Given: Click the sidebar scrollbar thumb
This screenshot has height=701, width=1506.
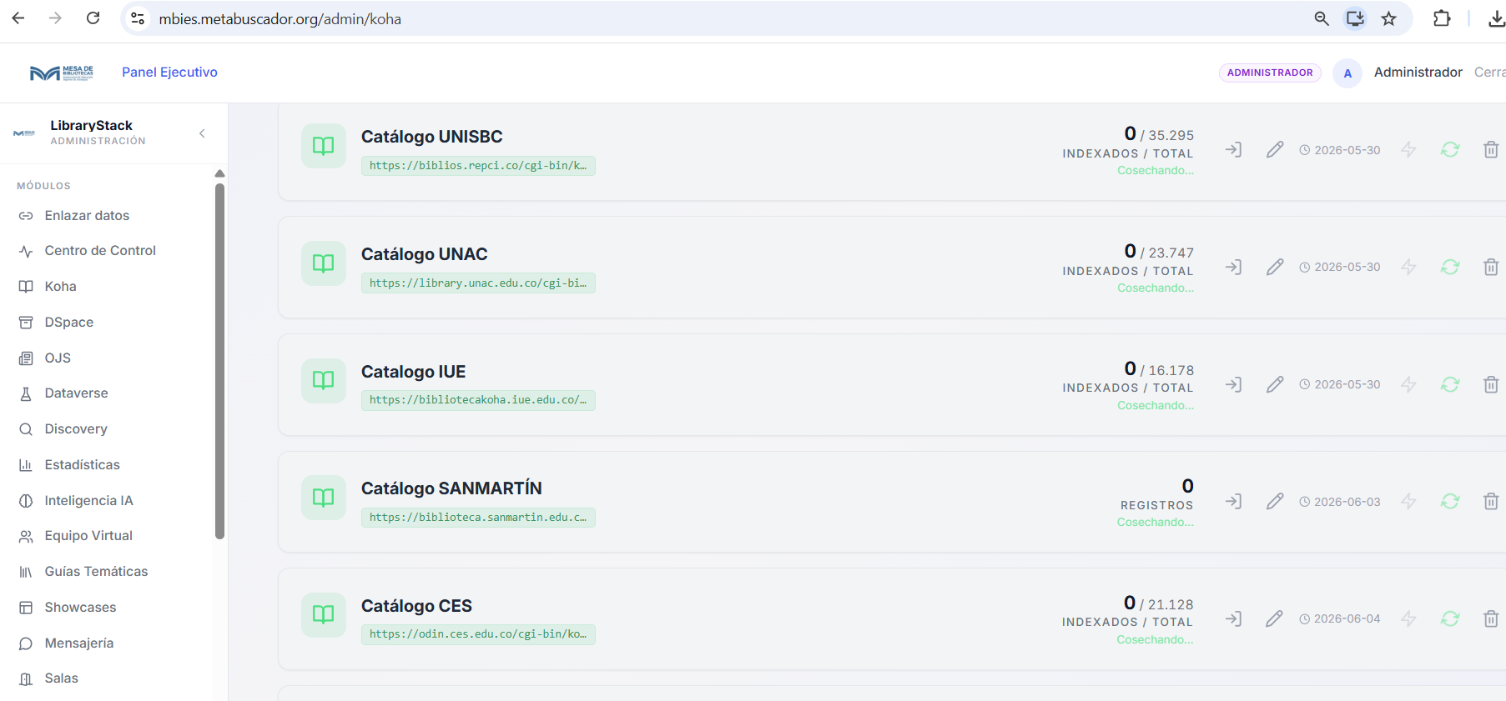Looking at the screenshot, I should coord(220,360).
